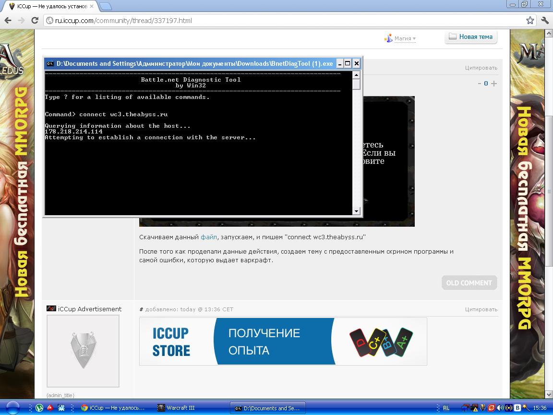Click the # permalink of the advertisement post
The image size is (553, 415).
[x=141, y=309]
